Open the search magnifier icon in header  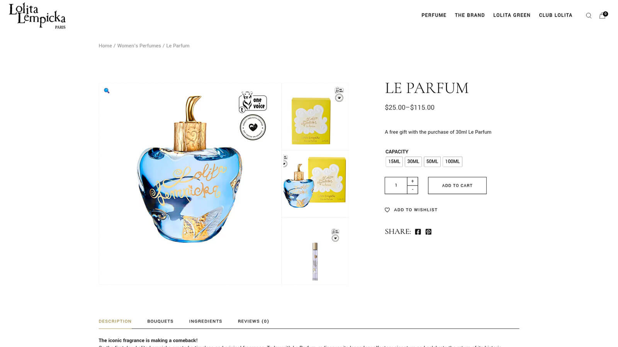[x=589, y=16]
